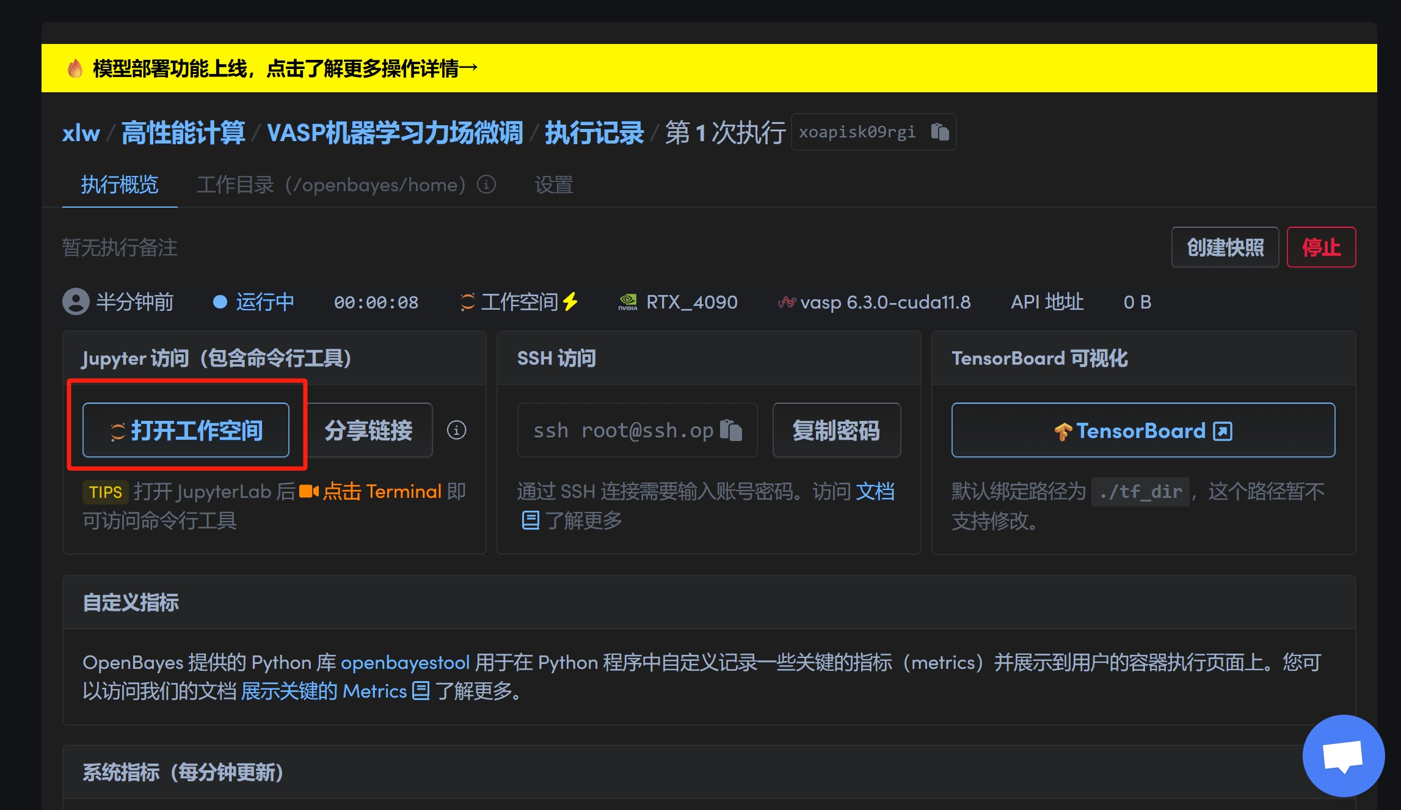1401x810 pixels.
Task: Copy the execution ID xoapisk09rgi
Action: pos(939,132)
